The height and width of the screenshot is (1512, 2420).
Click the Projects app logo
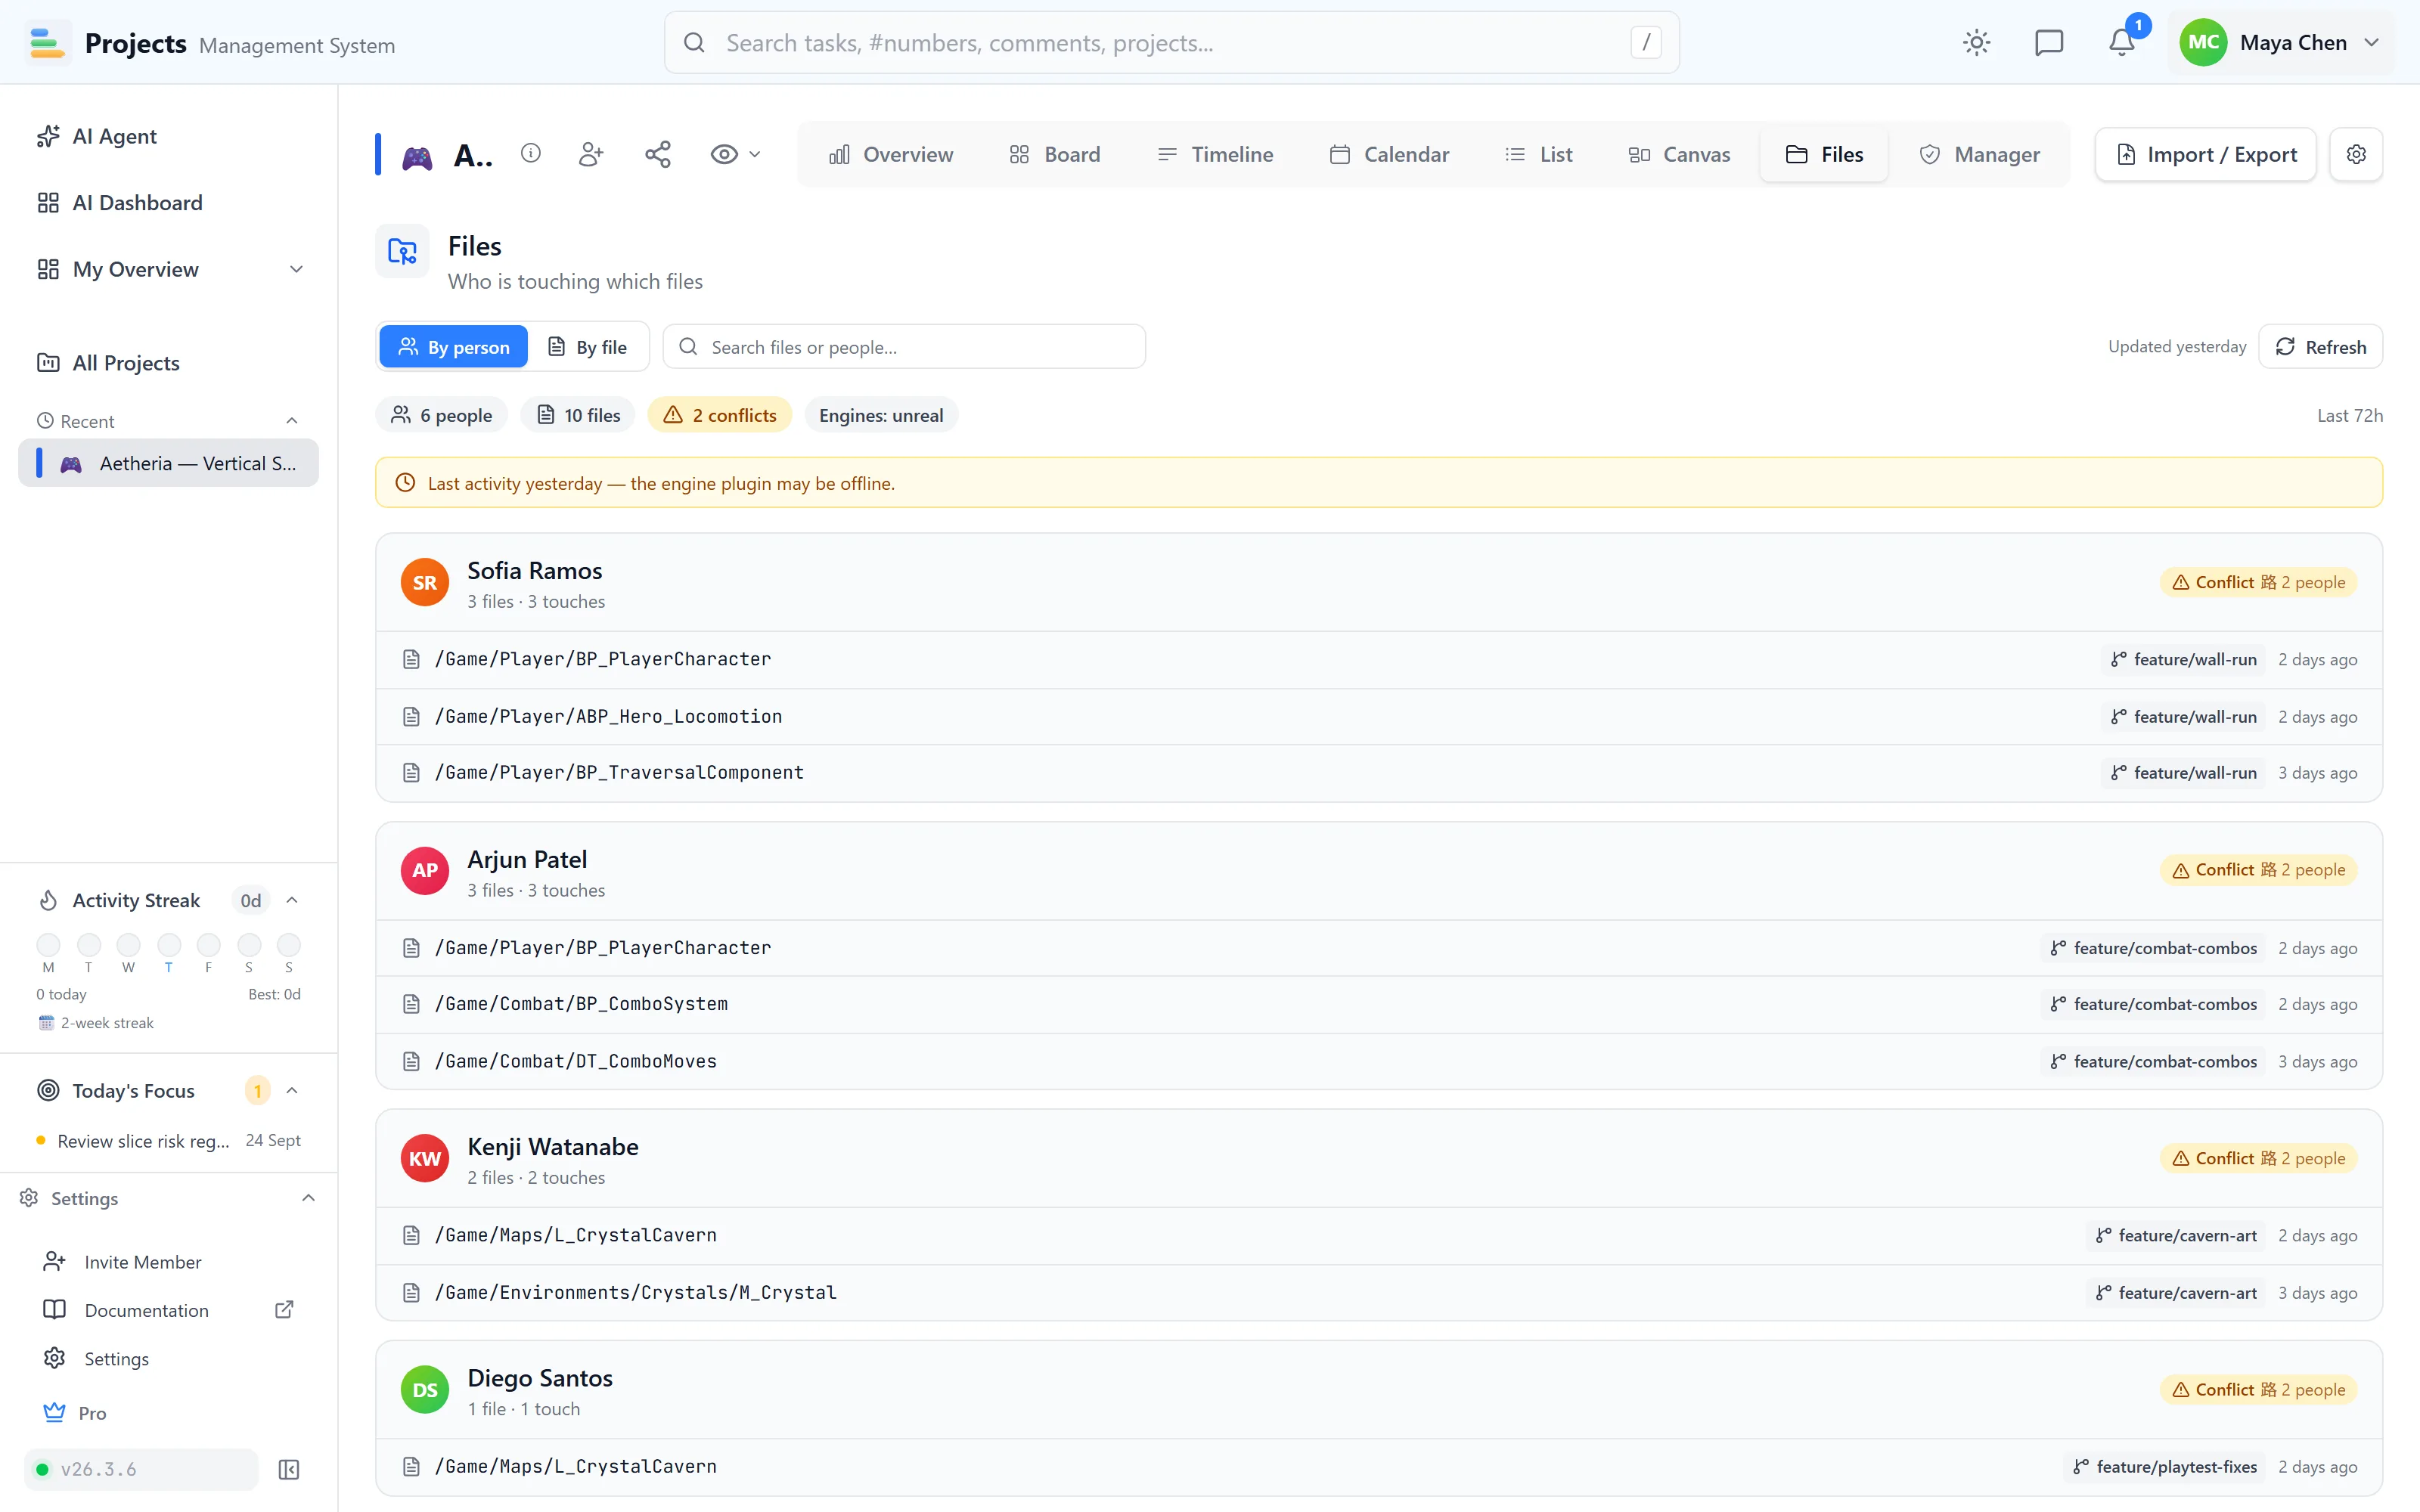(47, 42)
